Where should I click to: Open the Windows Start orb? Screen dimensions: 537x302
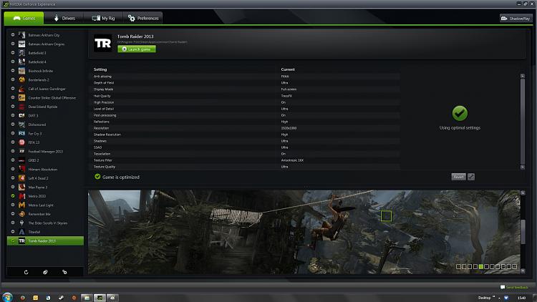7,297
